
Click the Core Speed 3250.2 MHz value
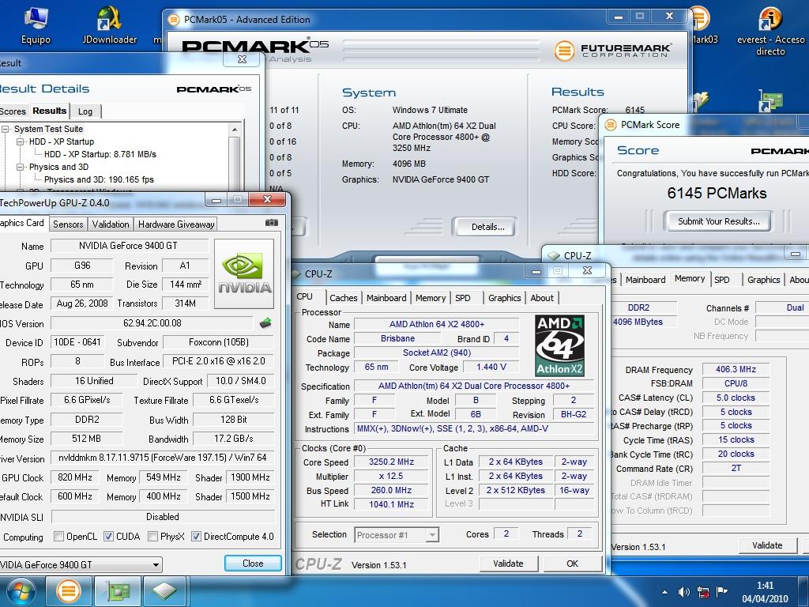[x=391, y=462]
